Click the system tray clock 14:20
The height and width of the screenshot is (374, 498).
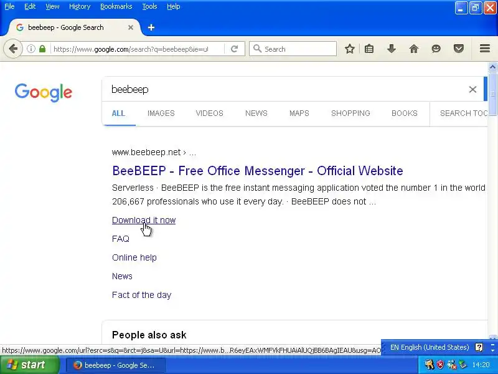click(481, 365)
